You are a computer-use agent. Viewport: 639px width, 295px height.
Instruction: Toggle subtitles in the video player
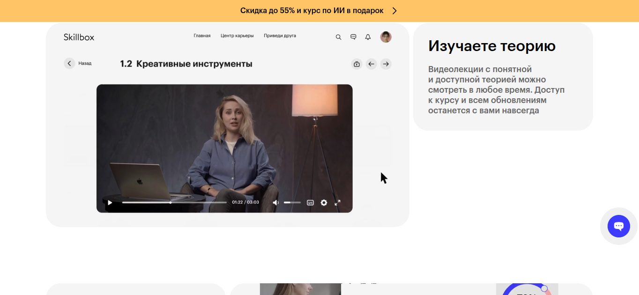(x=310, y=203)
